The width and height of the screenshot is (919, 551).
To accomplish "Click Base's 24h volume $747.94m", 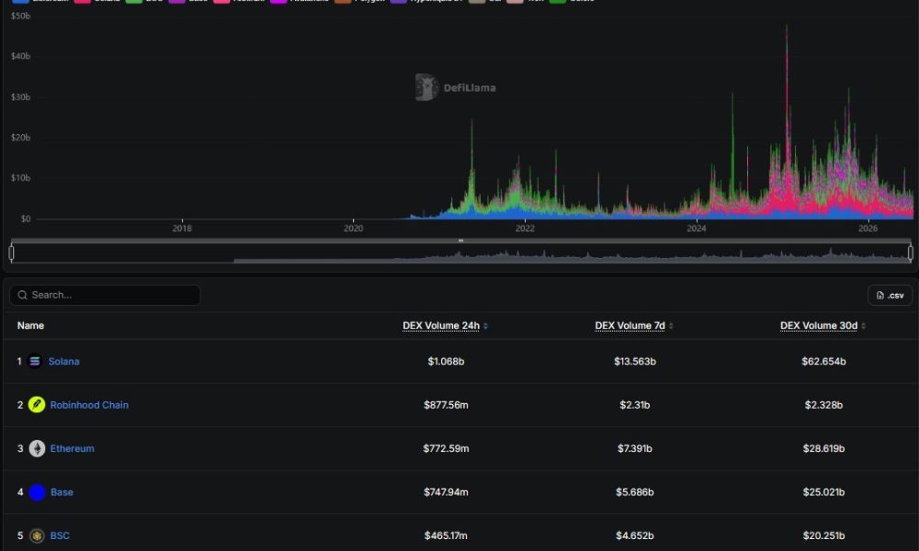I will pyautogui.click(x=446, y=492).
